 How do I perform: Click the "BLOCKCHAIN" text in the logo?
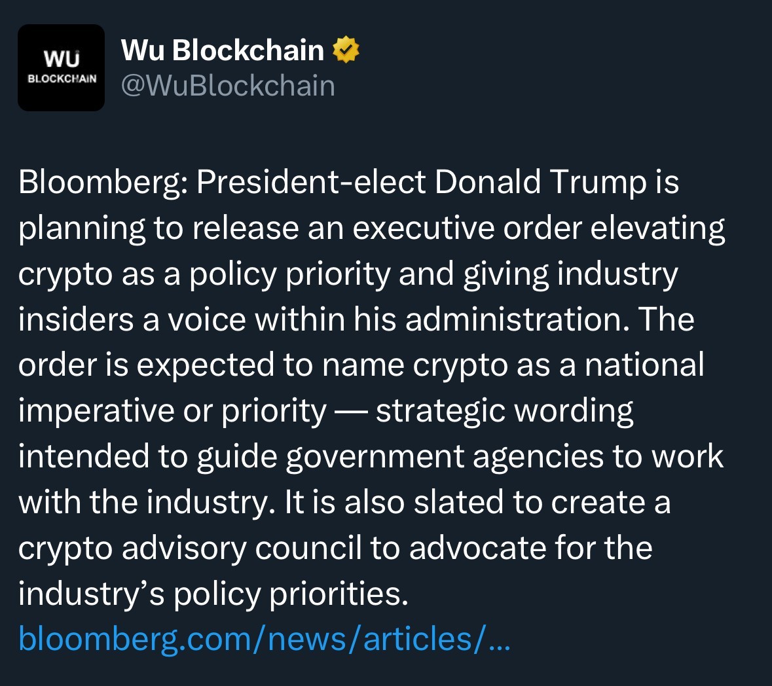coord(62,79)
